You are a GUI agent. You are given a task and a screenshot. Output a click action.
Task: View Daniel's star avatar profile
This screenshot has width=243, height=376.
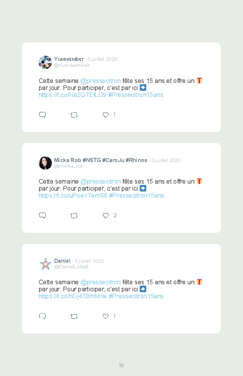coord(45,264)
